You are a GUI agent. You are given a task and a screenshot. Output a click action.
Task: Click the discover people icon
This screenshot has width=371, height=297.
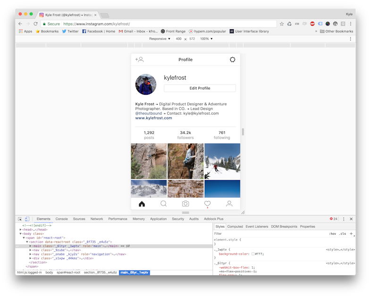139,60
